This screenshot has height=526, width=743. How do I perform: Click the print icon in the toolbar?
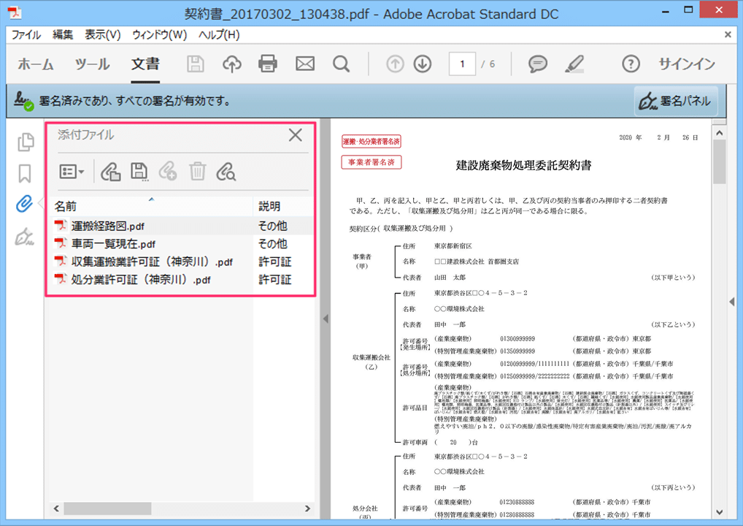click(268, 64)
